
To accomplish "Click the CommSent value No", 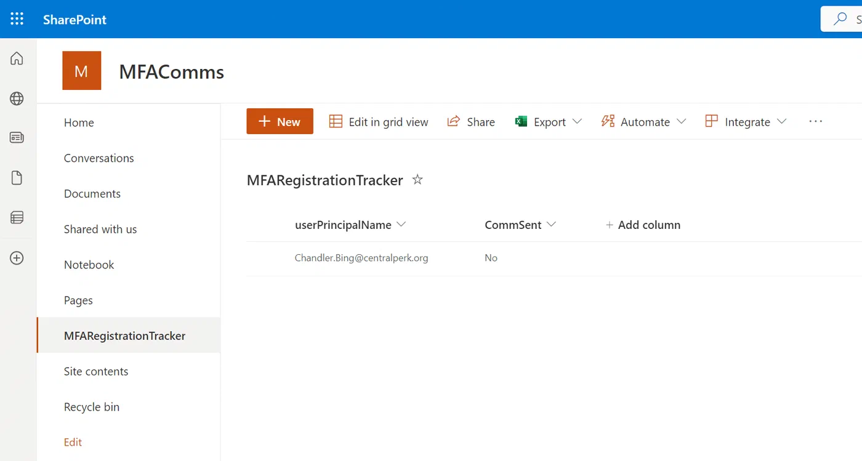I will click(491, 258).
